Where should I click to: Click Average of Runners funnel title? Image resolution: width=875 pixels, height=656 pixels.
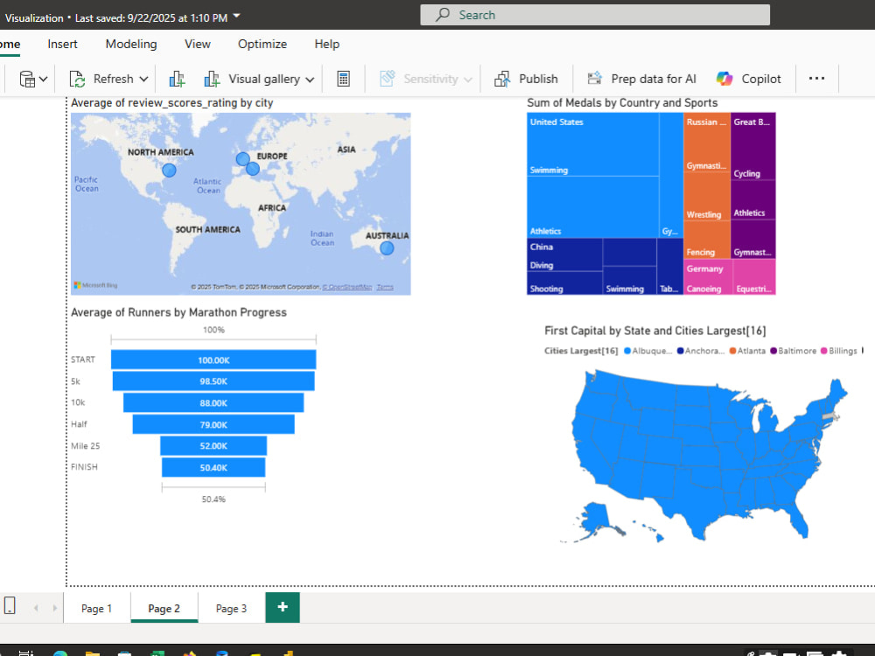tap(178, 312)
